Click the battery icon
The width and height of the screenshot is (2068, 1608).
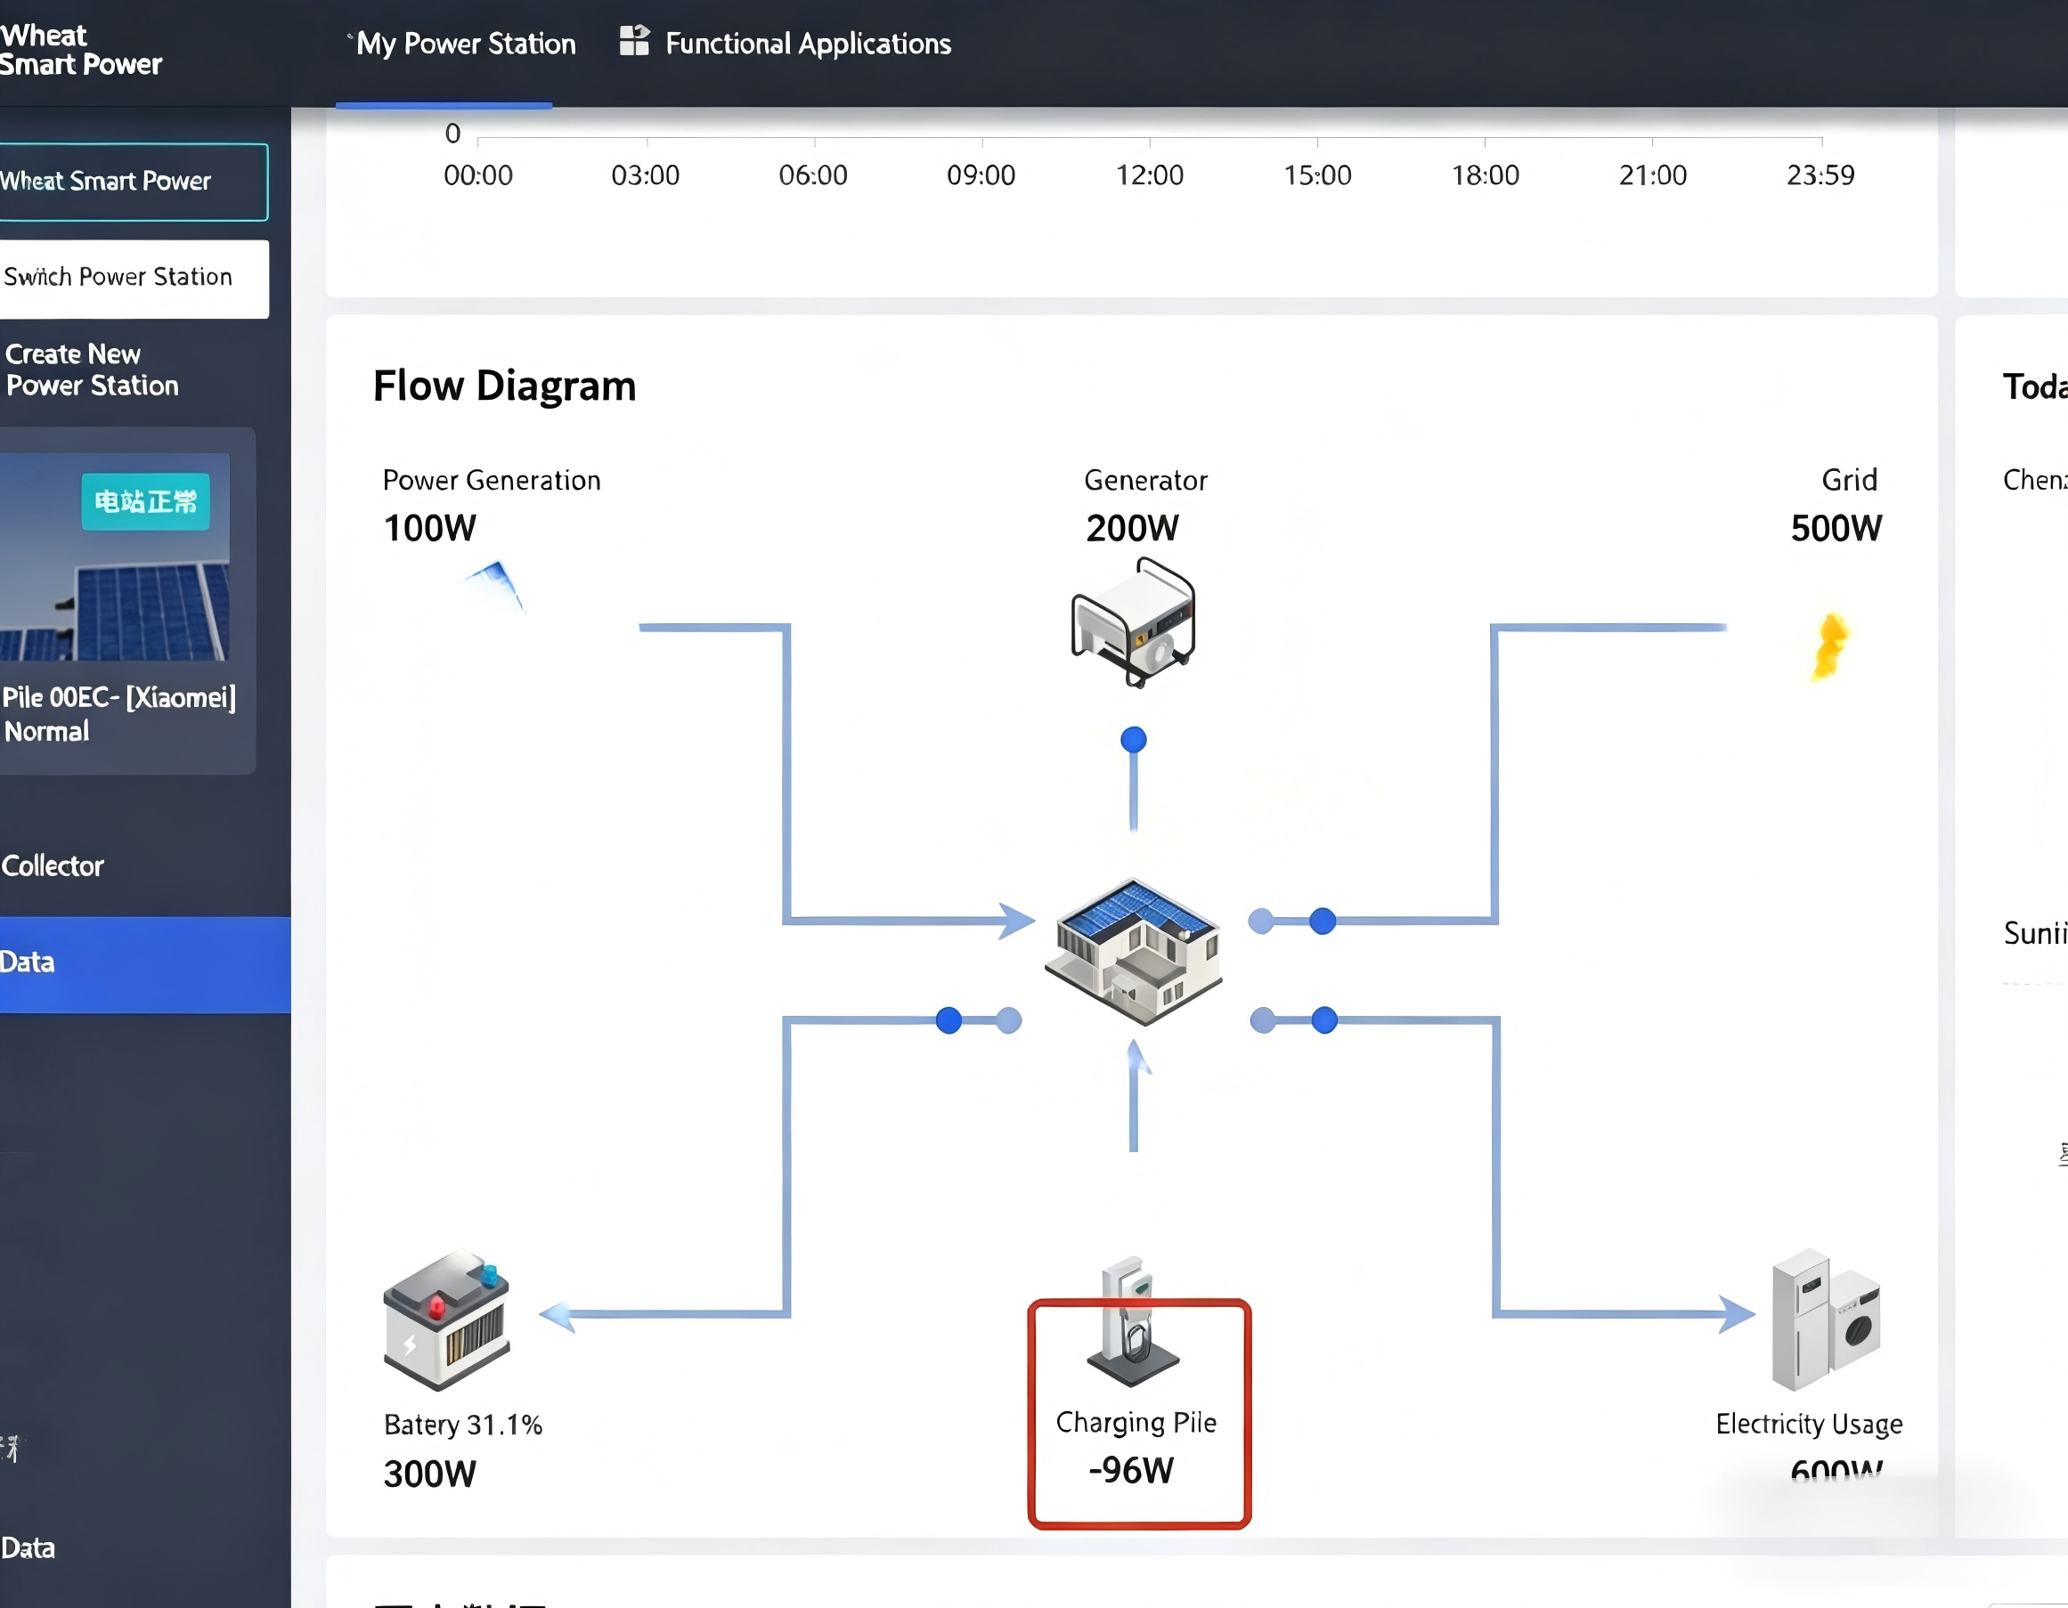[446, 1320]
